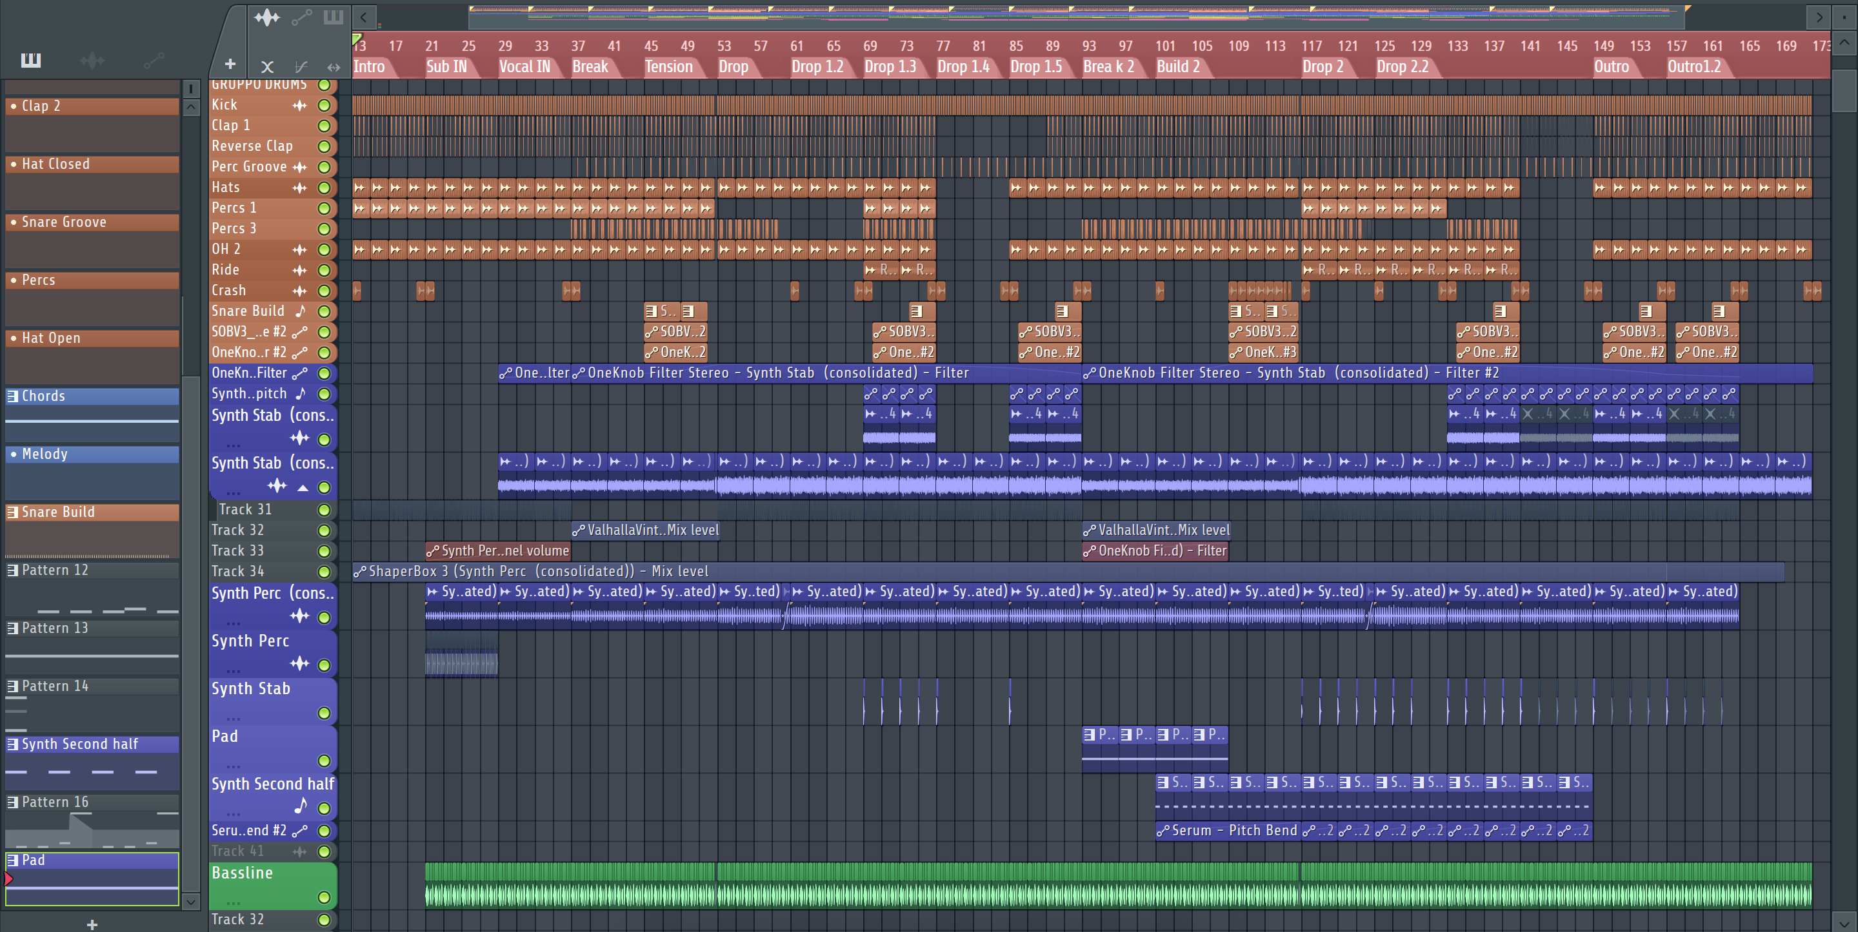Image resolution: width=1858 pixels, height=932 pixels.
Task: Click the waveform icon on the Crash track
Action: pos(299,291)
